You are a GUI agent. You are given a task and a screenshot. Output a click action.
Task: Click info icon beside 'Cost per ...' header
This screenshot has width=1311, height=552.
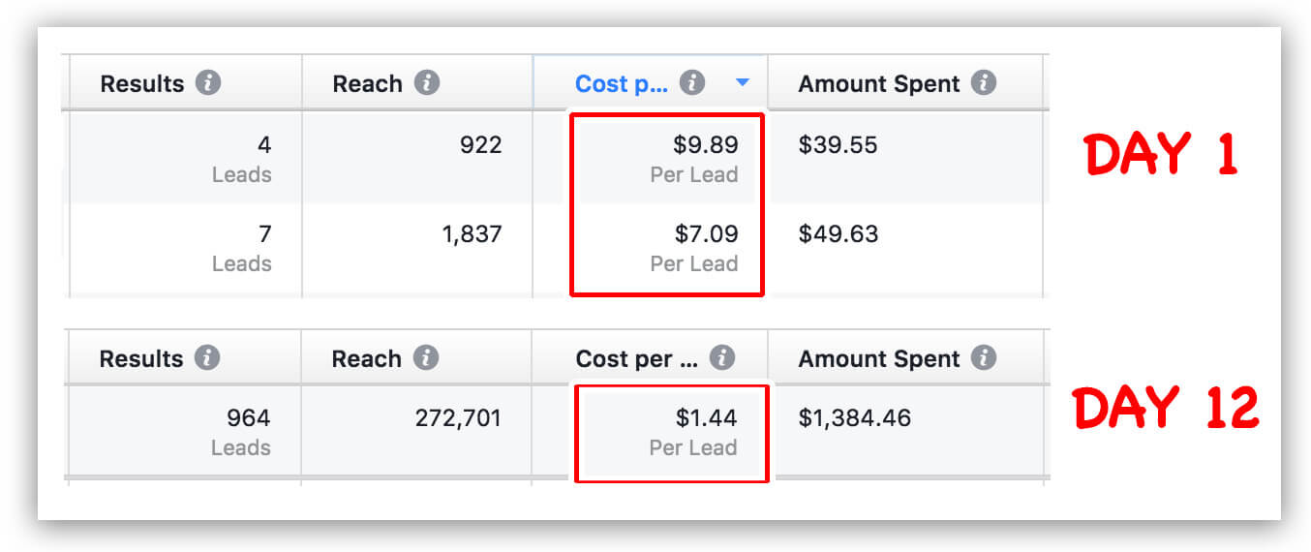click(721, 358)
